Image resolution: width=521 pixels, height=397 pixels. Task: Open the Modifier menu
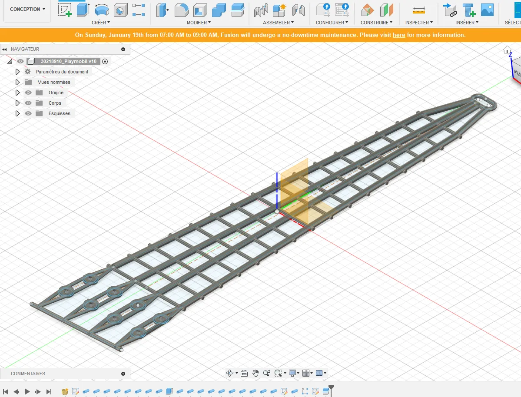(199, 23)
